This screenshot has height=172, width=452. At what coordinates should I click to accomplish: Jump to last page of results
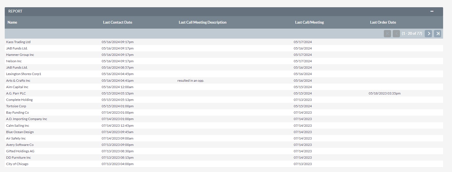(x=438, y=34)
